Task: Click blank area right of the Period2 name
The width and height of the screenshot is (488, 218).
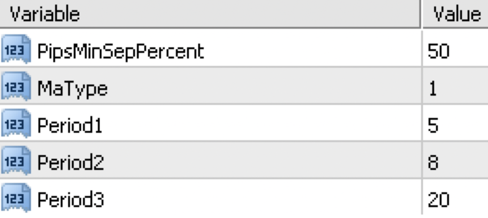Action: pos(262,162)
